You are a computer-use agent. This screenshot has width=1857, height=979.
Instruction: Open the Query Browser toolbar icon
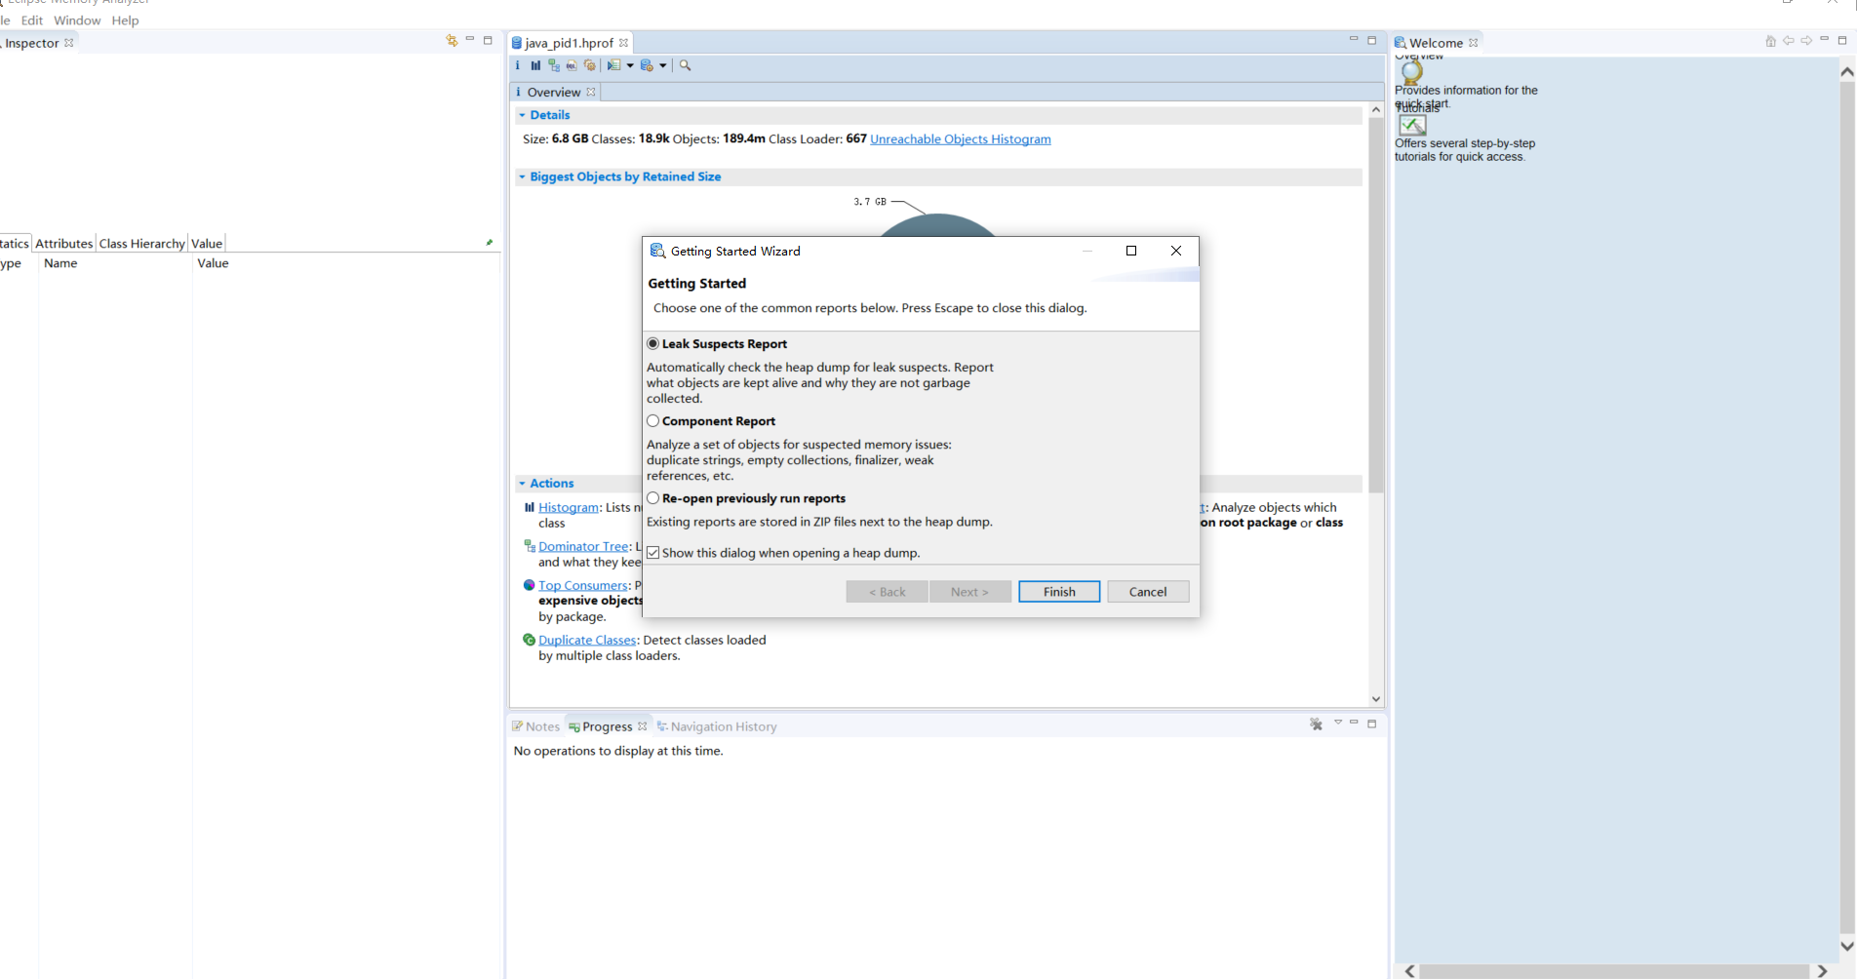tap(647, 65)
